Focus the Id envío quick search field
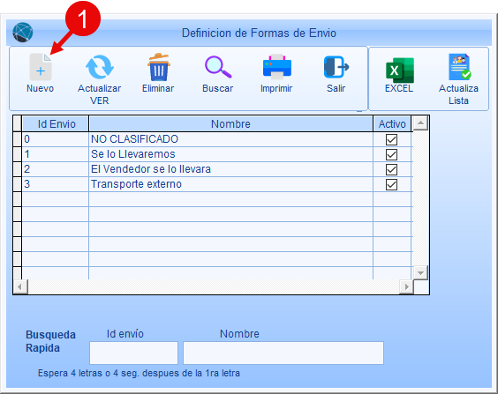This screenshot has width=498, height=394. click(133, 353)
